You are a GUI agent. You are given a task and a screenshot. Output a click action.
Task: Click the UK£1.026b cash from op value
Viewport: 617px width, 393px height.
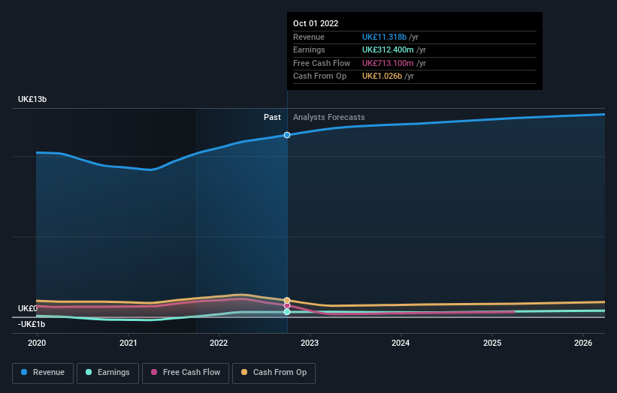[382, 76]
